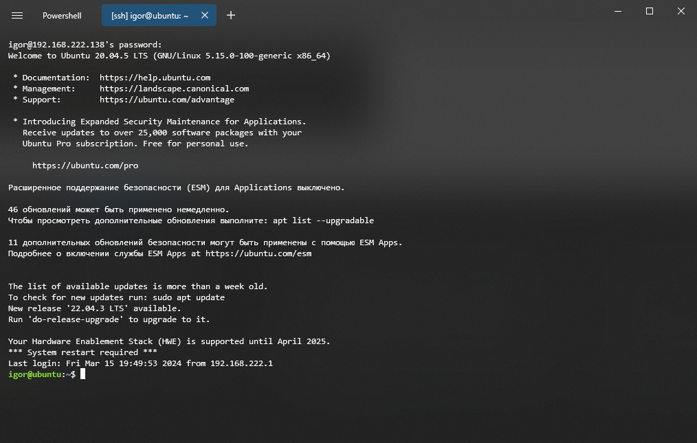Click 'Расширенное поддержание безопасности' line
Screen dimensions: 697x443
pyautogui.click(x=177, y=188)
